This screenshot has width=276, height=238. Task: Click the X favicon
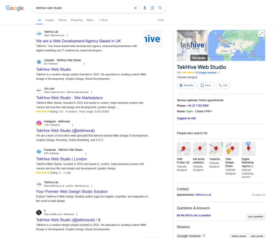[x=39, y=212]
